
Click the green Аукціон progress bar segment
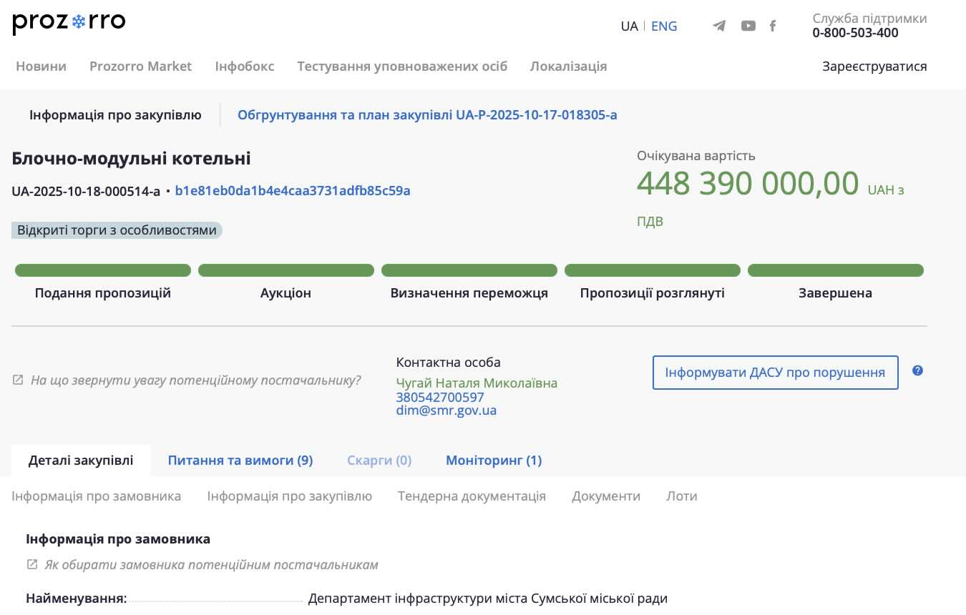click(x=286, y=270)
